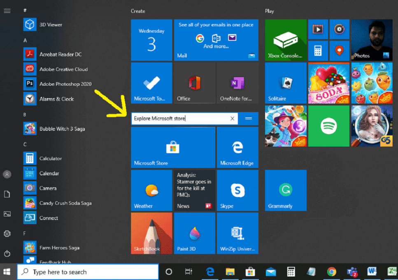Launch Farm Heroes Saga from app list
This screenshot has width=398, height=280.
coord(51,248)
